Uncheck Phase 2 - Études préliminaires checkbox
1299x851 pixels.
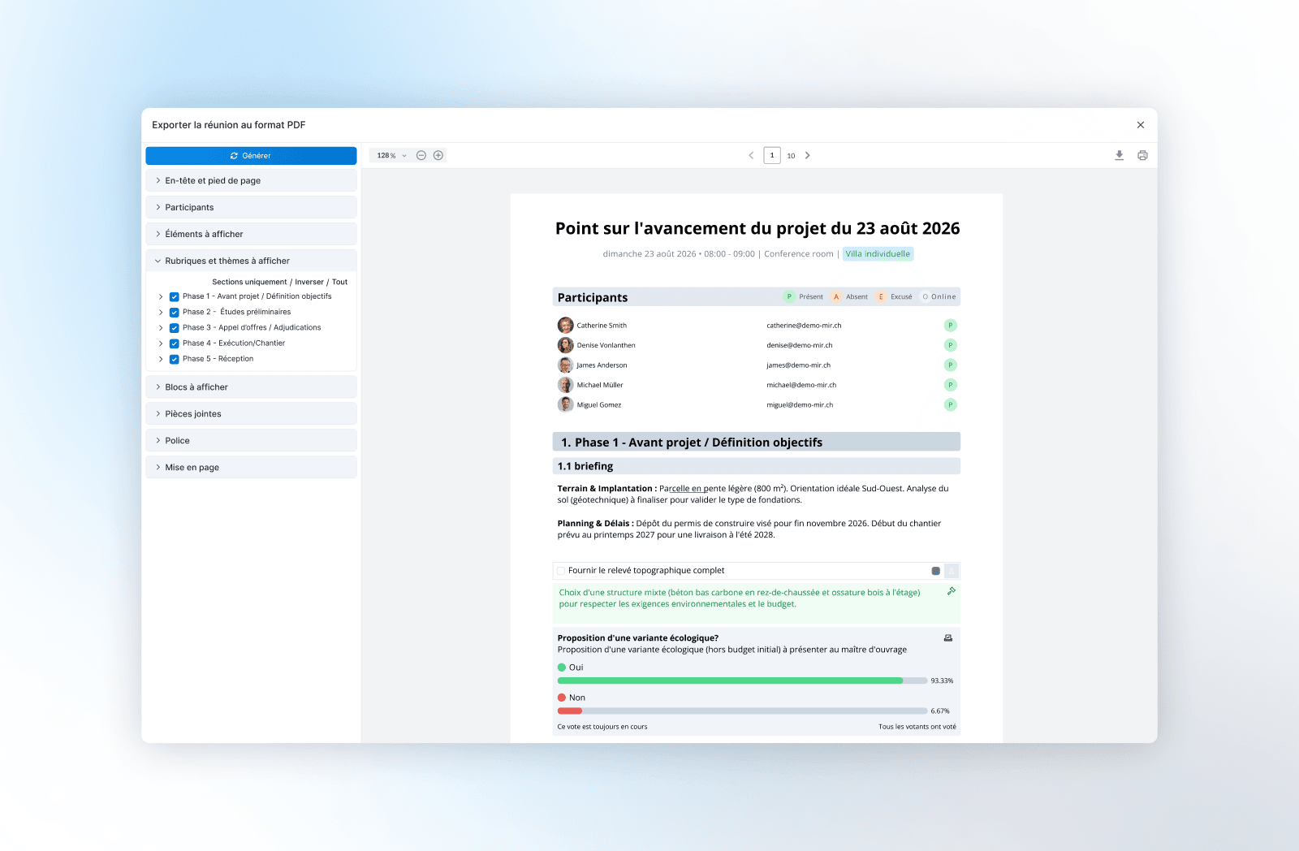[x=174, y=312]
